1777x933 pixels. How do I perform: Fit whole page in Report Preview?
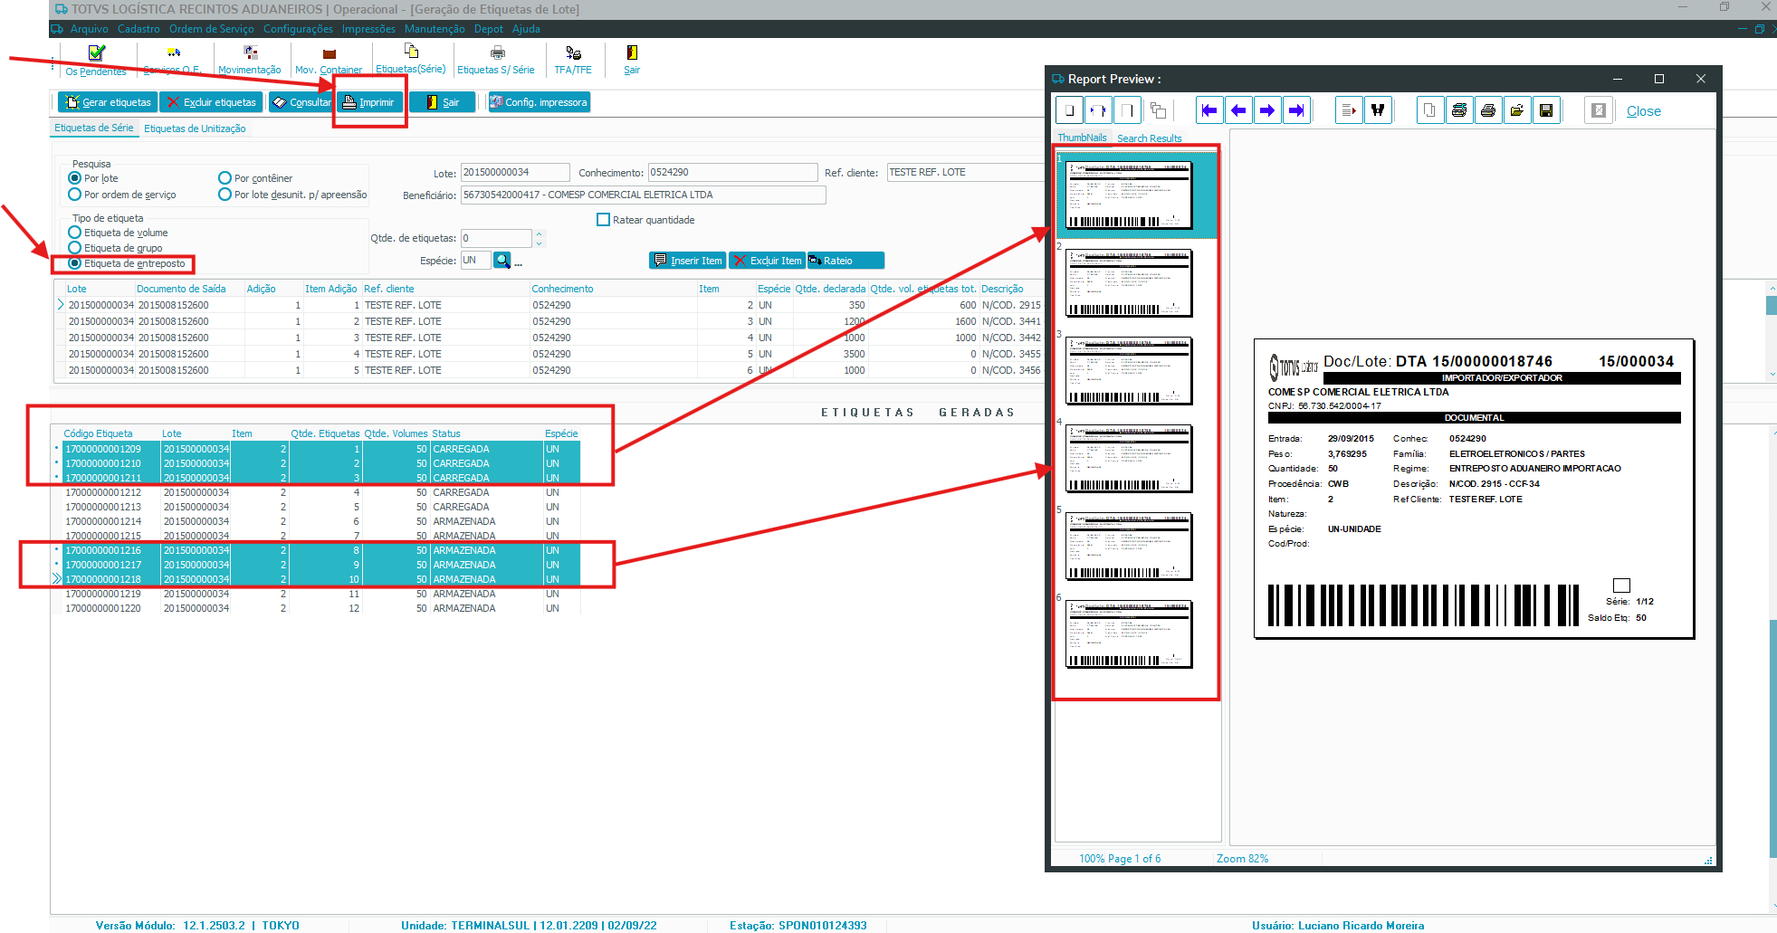click(1070, 110)
